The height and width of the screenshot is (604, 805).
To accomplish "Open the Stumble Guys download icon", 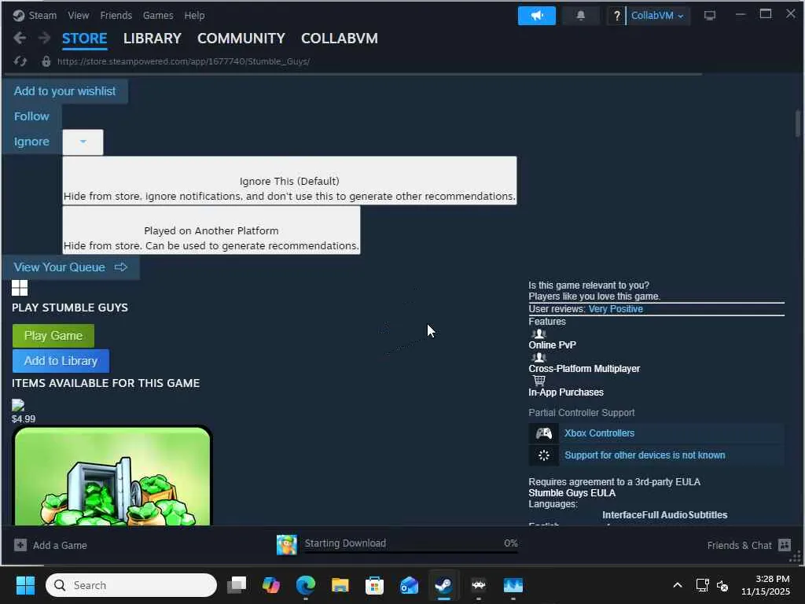I will tap(286, 544).
